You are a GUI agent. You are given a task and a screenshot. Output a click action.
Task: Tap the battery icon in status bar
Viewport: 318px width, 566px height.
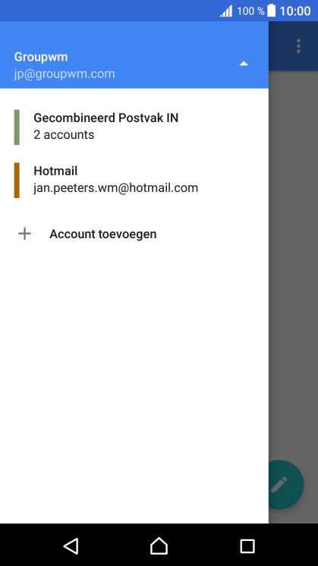(272, 11)
